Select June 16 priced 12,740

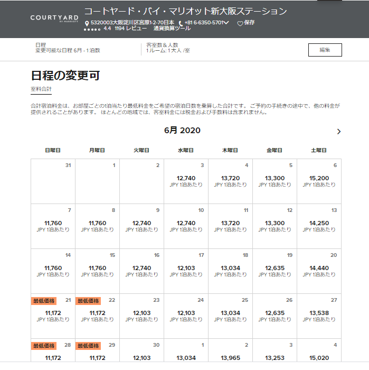point(141,271)
